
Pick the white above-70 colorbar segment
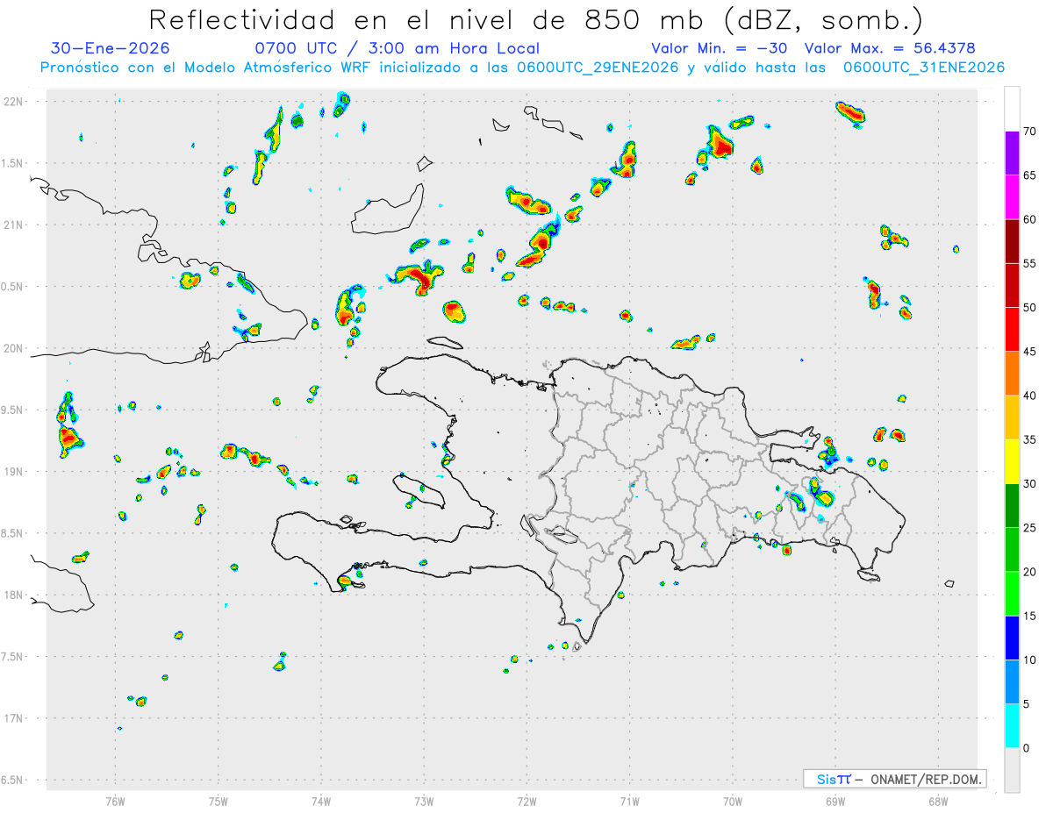(x=1012, y=109)
